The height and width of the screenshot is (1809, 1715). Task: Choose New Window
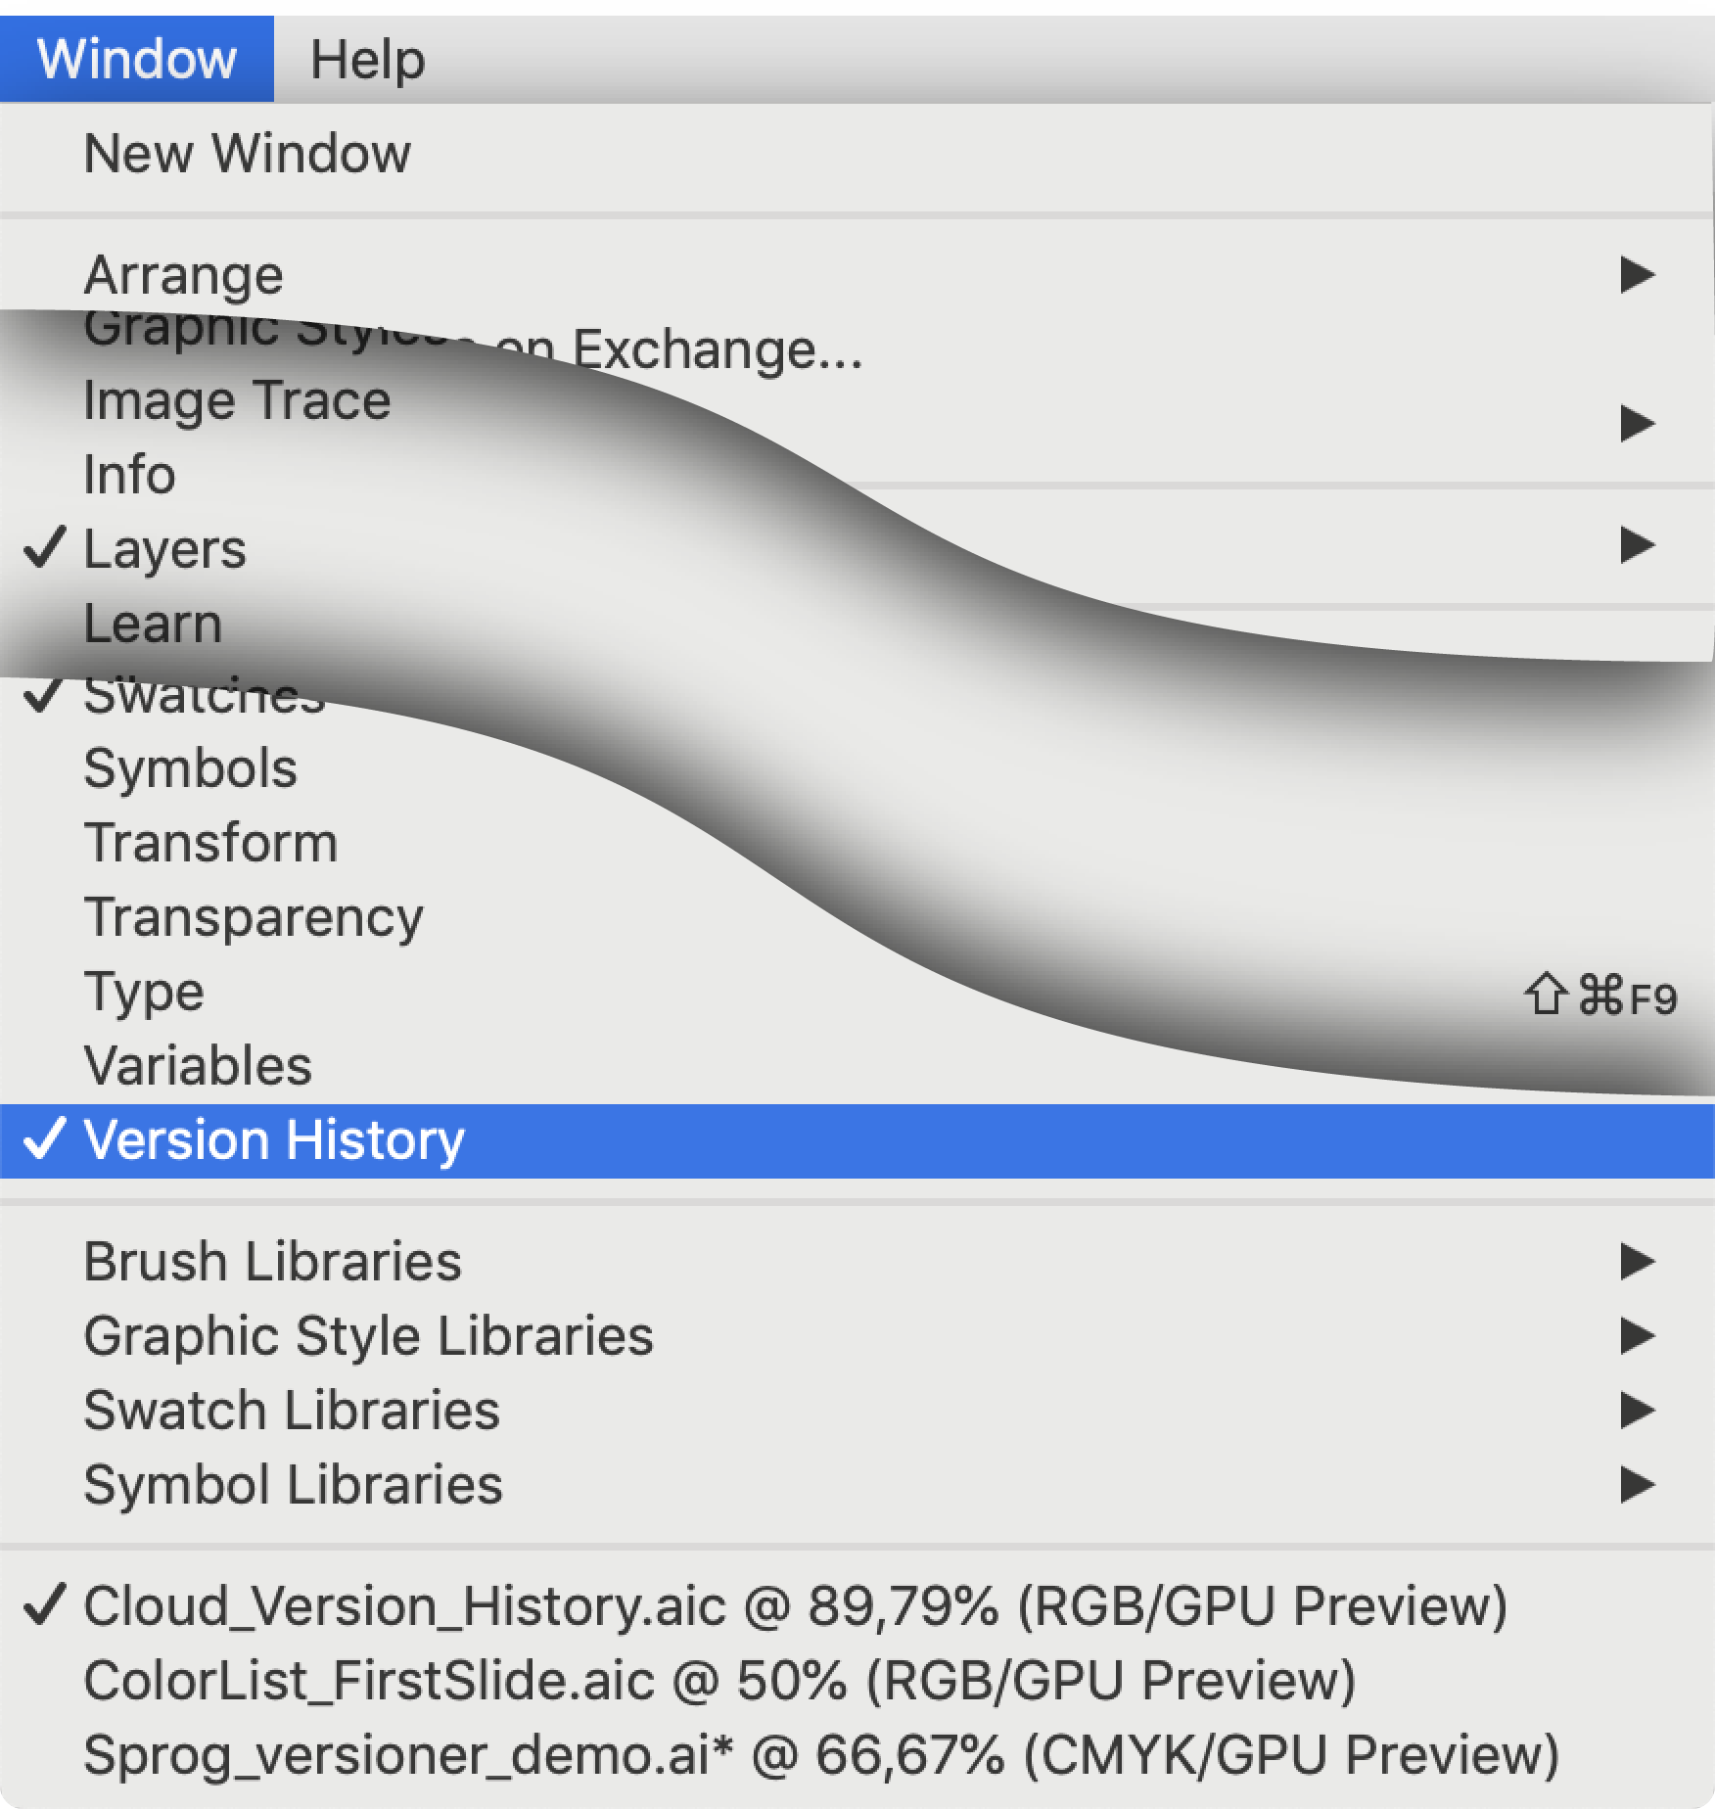pos(857,154)
